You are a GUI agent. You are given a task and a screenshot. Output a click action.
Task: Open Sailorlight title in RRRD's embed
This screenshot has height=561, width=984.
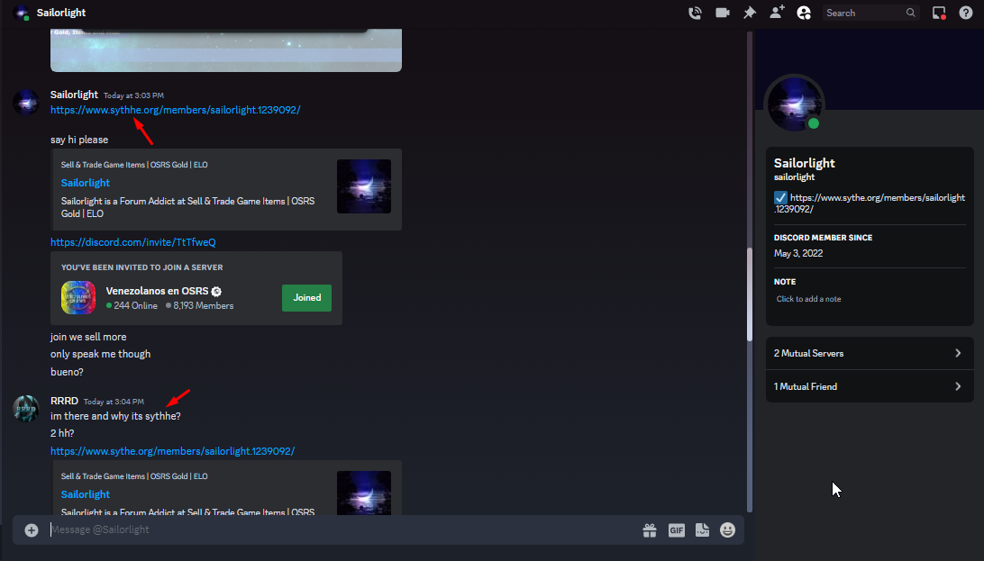(86, 494)
